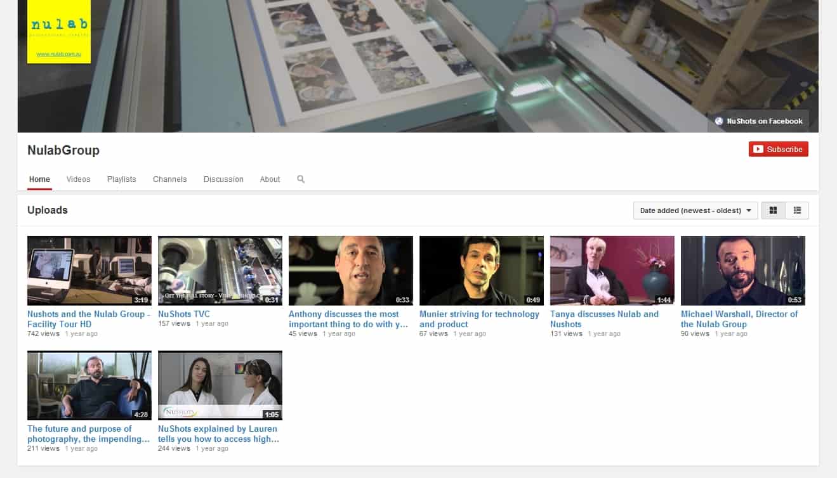This screenshot has height=478, width=837.
Task: Click '742 views' under Facility Tour video
Action: (43, 333)
